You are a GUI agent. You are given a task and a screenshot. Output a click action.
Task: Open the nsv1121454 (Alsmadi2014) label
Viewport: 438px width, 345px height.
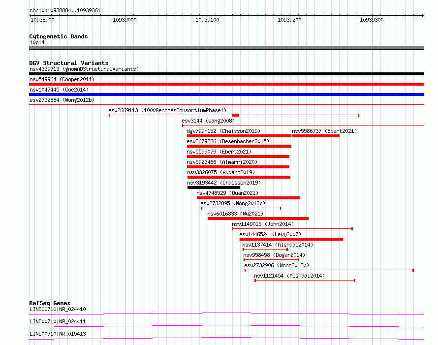coord(289,276)
